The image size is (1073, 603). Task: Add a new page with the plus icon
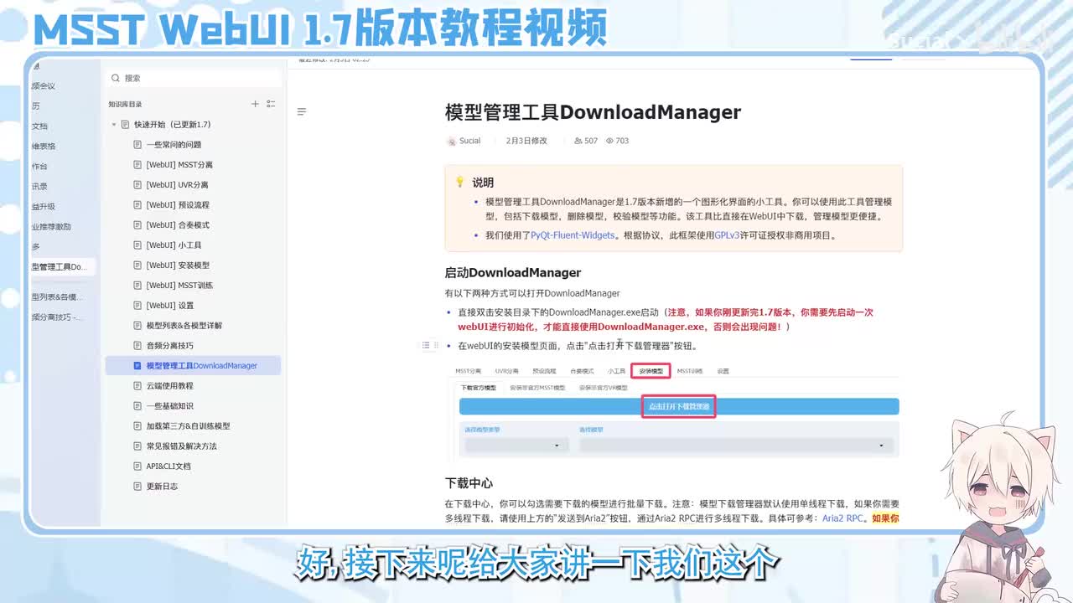coord(256,104)
